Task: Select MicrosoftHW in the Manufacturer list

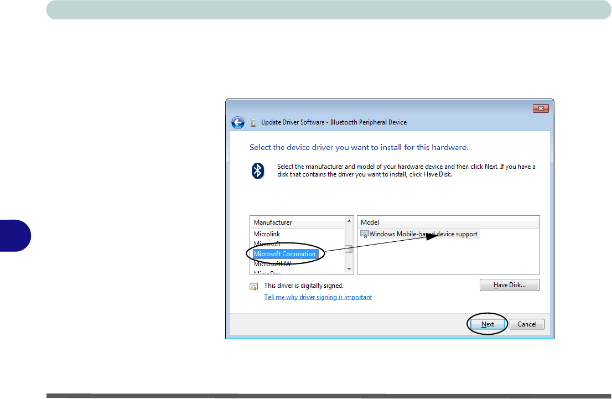Action: [x=272, y=264]
